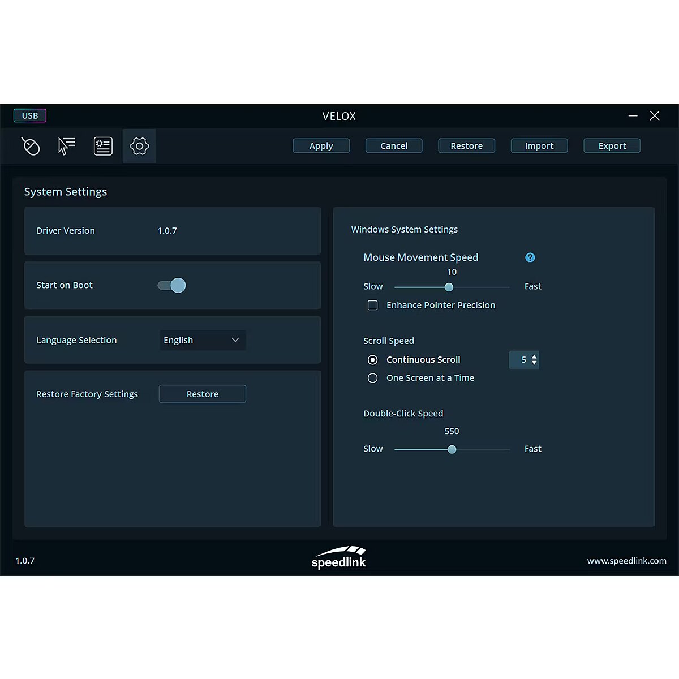Image resolution: width=679 pixels, height=679 pixels.
Task: Open the www.speedlink.com link
Action: pyautogui.click(x=626, y=561)
